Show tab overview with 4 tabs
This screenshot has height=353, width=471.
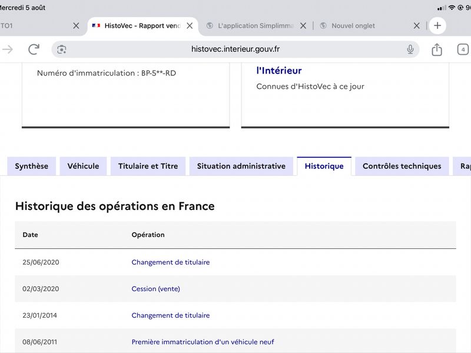(x=463, y=49)
